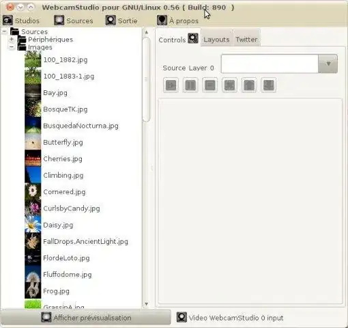The image size is (348, 328).
Task: Click the sources list scroll-down arrow
Action: [x=147, y=304]
